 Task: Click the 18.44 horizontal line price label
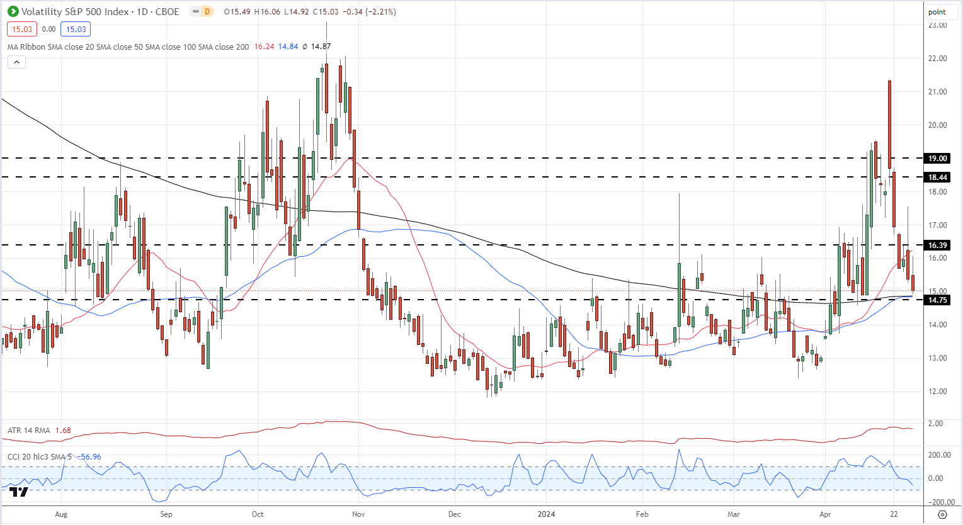coord(937,178)
